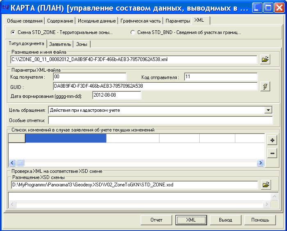The height and width of the screenshot is (231, 287).
Task: Expand the 'Цель обращения' dropdown
Action: click(268, 110)
